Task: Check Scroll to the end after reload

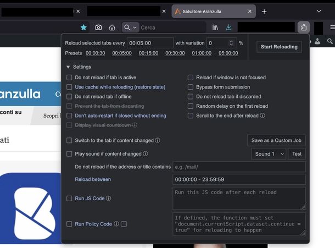Action: click(x=191, y=115)
